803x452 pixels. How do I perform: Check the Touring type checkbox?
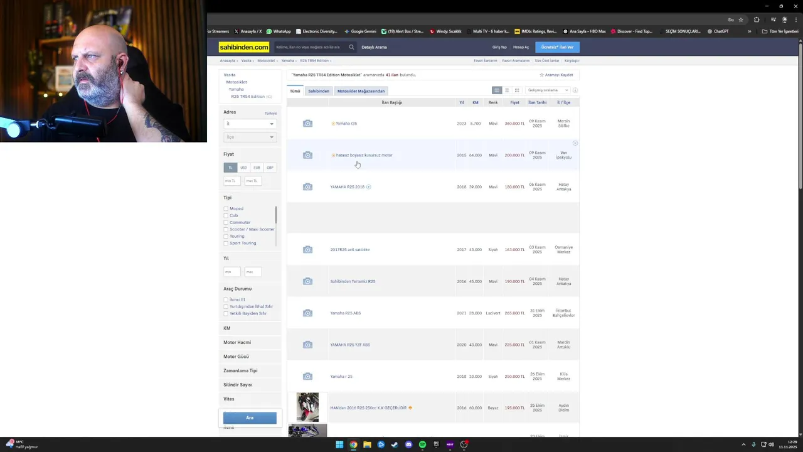click(226, 236)
